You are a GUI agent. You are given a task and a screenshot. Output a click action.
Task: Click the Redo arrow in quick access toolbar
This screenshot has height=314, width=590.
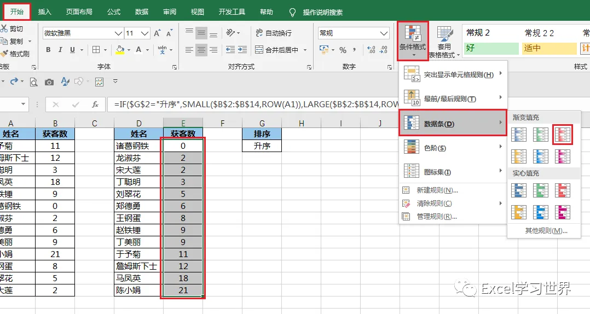pyautogui.click(x=14, y=81)
